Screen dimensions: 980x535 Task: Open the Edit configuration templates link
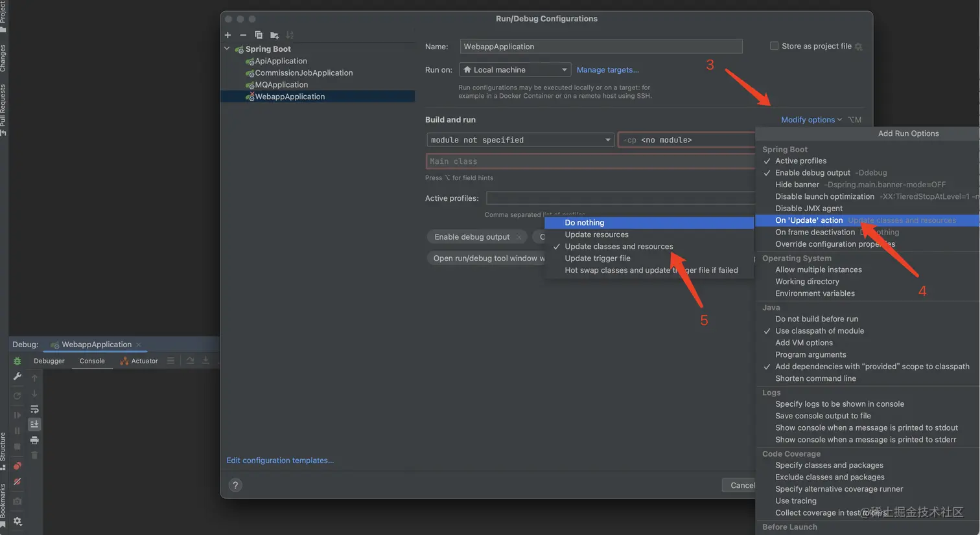pos(280,461)
